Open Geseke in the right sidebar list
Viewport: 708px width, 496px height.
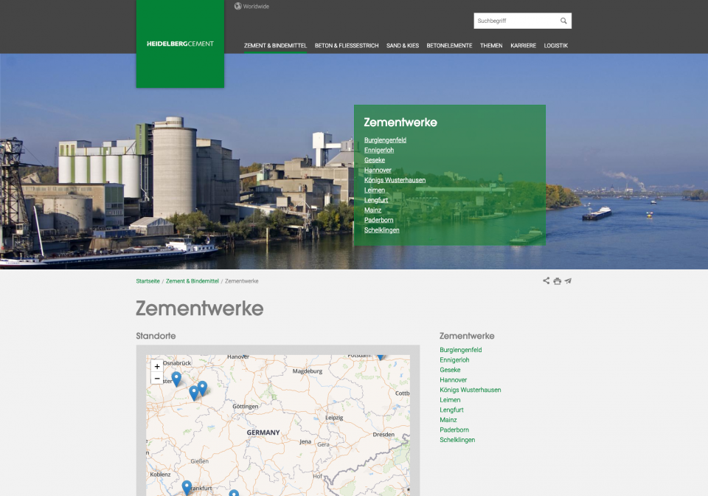[450, 370]
